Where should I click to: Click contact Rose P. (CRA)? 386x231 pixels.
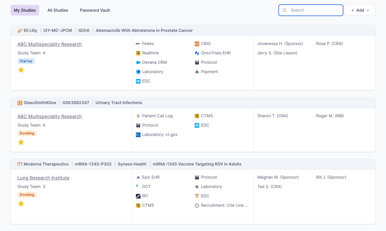tap(329, 44)
